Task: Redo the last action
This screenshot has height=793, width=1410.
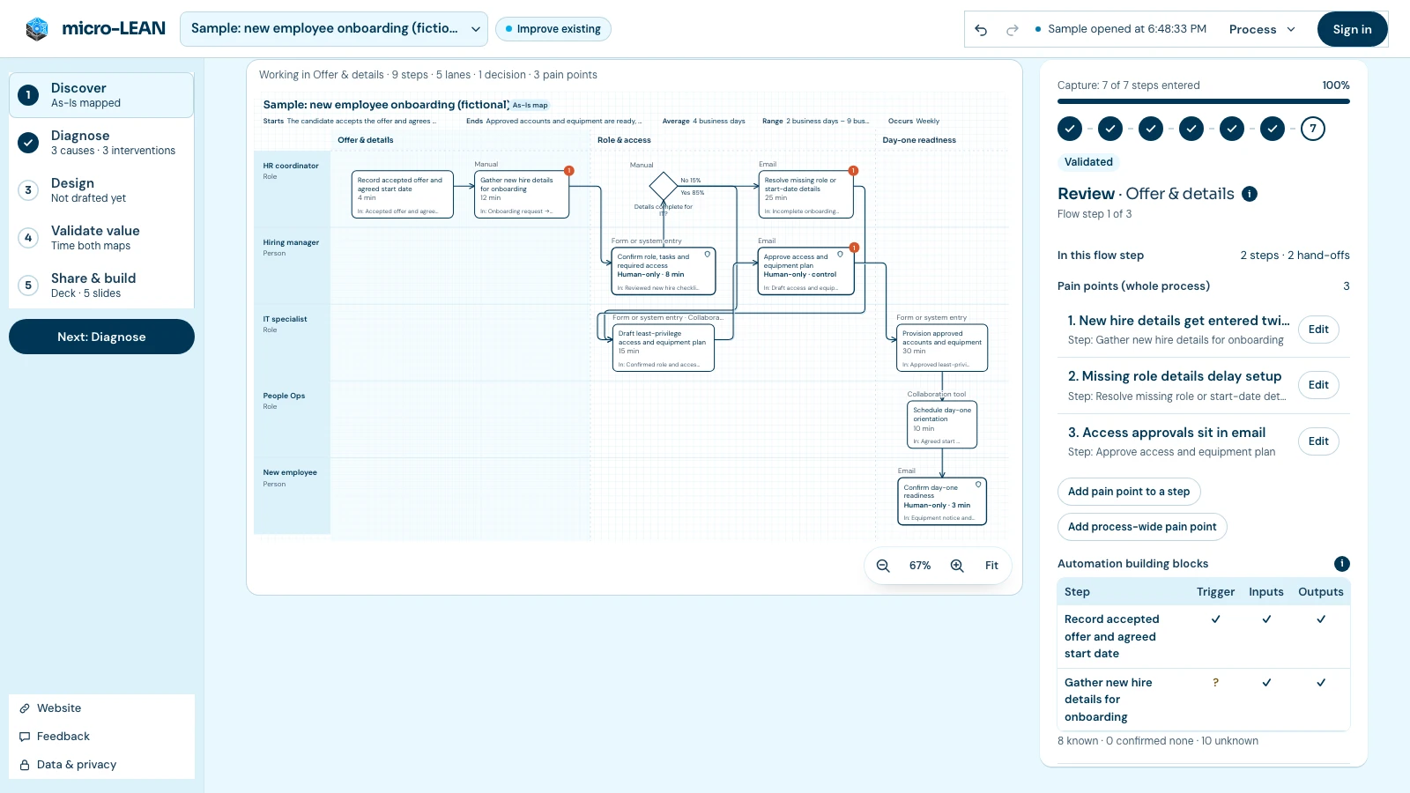Action: point(1013,29)
